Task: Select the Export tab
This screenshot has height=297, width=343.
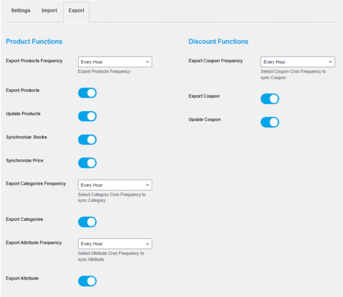Action: pyautogui.click(x=76, y=11)
